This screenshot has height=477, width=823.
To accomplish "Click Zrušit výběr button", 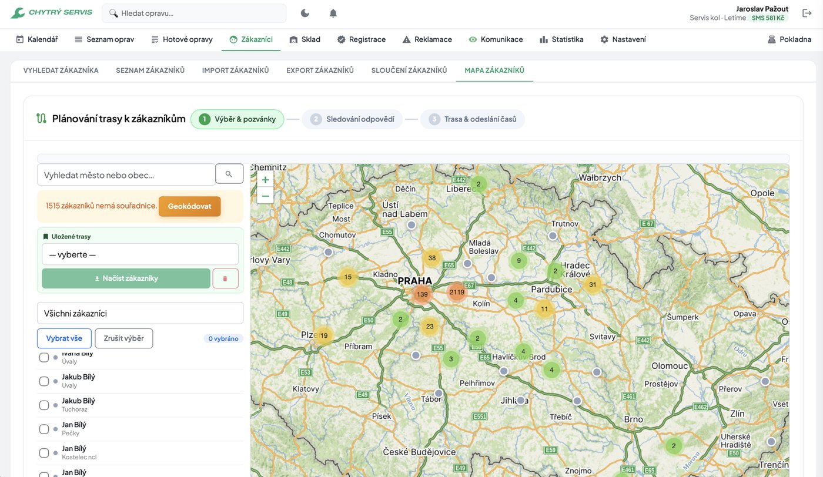I will coord(123,338).
